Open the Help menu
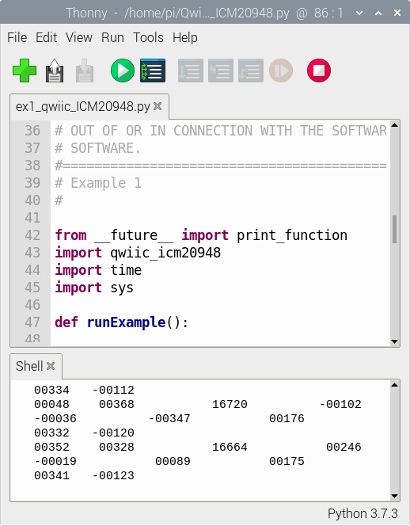410x526 pixels. [x=184, y=37]
